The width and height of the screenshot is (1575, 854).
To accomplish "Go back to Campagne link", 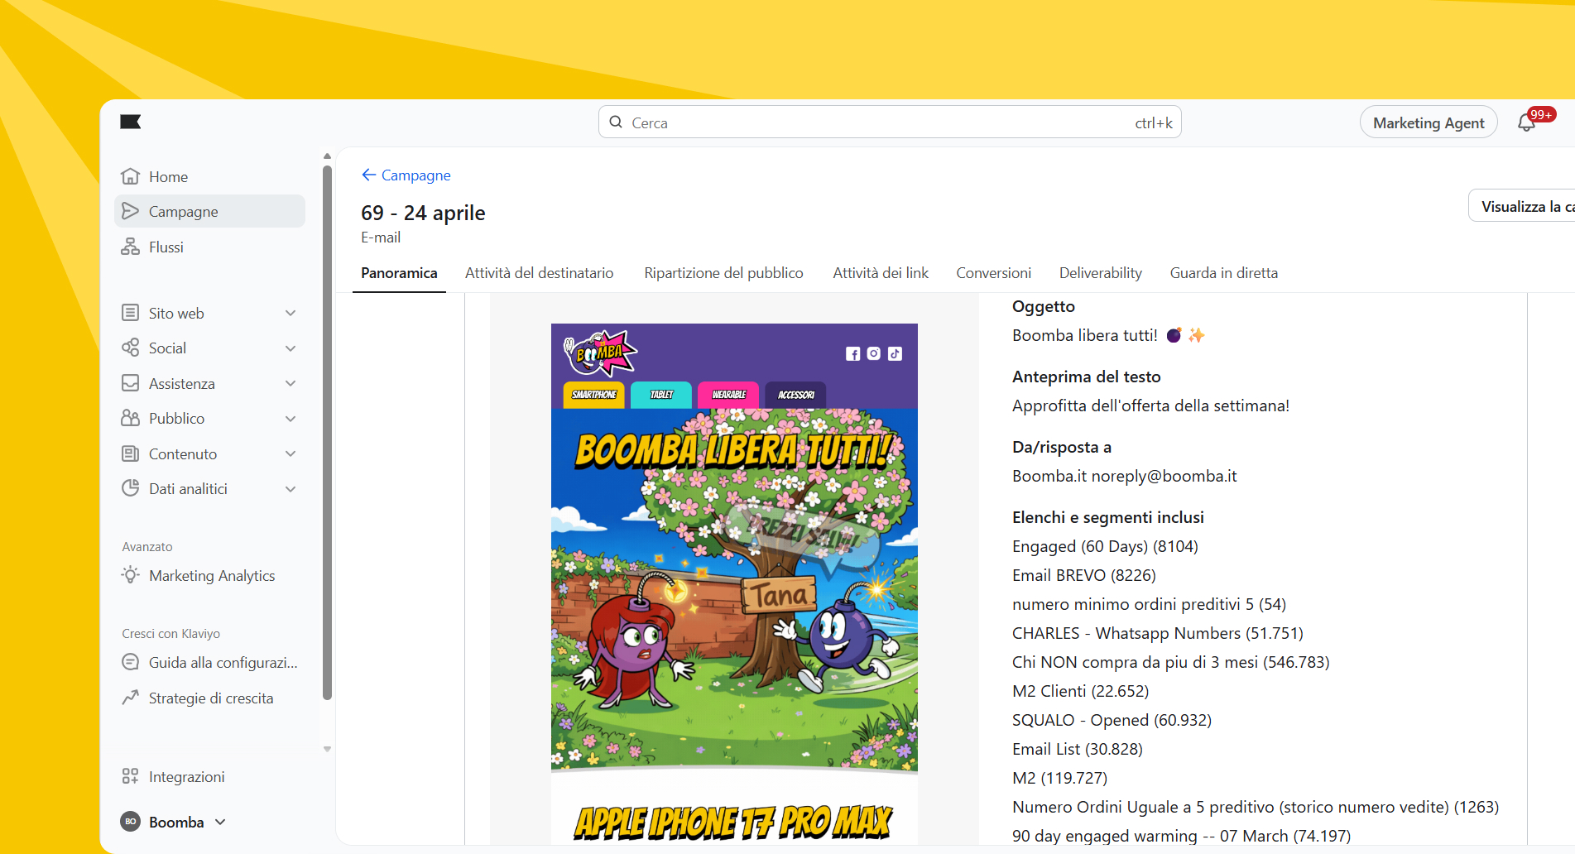I will click(406, 175).
